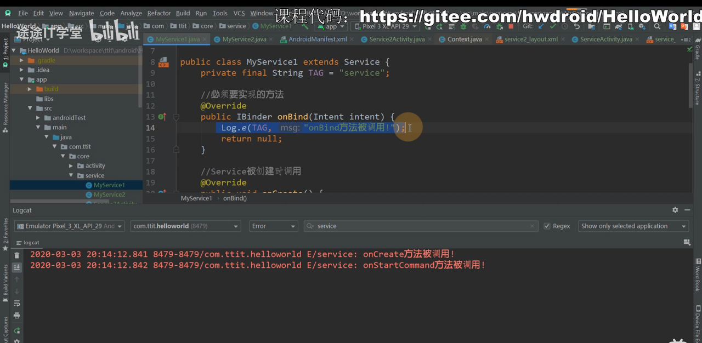The height and width of the screenshot is (343, 702).
Task: Open the Error log level dropdown
Action: [x=273, y=226]
